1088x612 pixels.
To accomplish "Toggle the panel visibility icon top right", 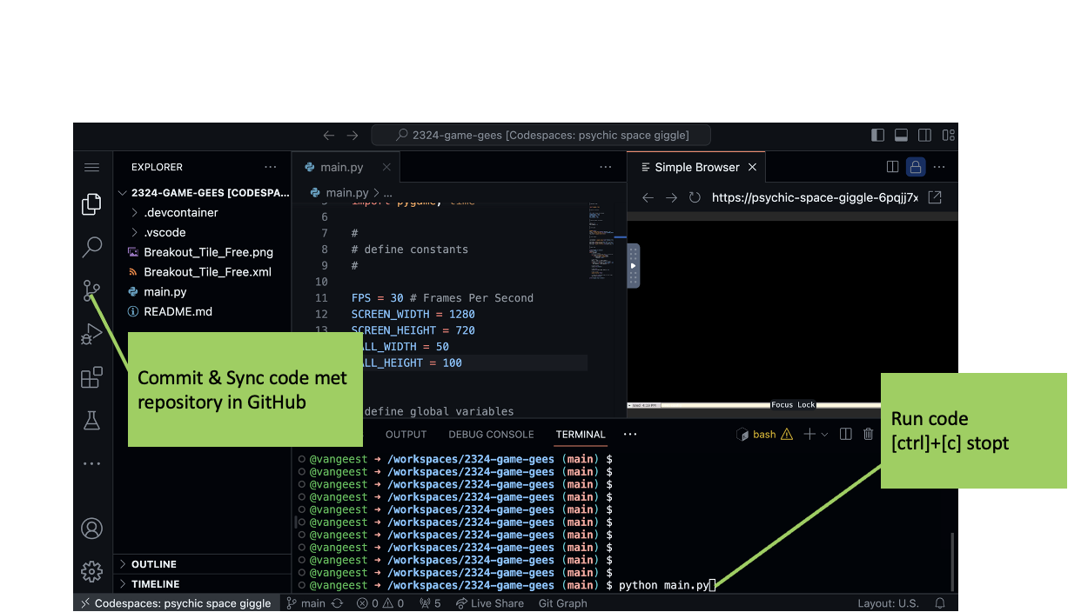I will pyautogui.click(x=901, y=135).
